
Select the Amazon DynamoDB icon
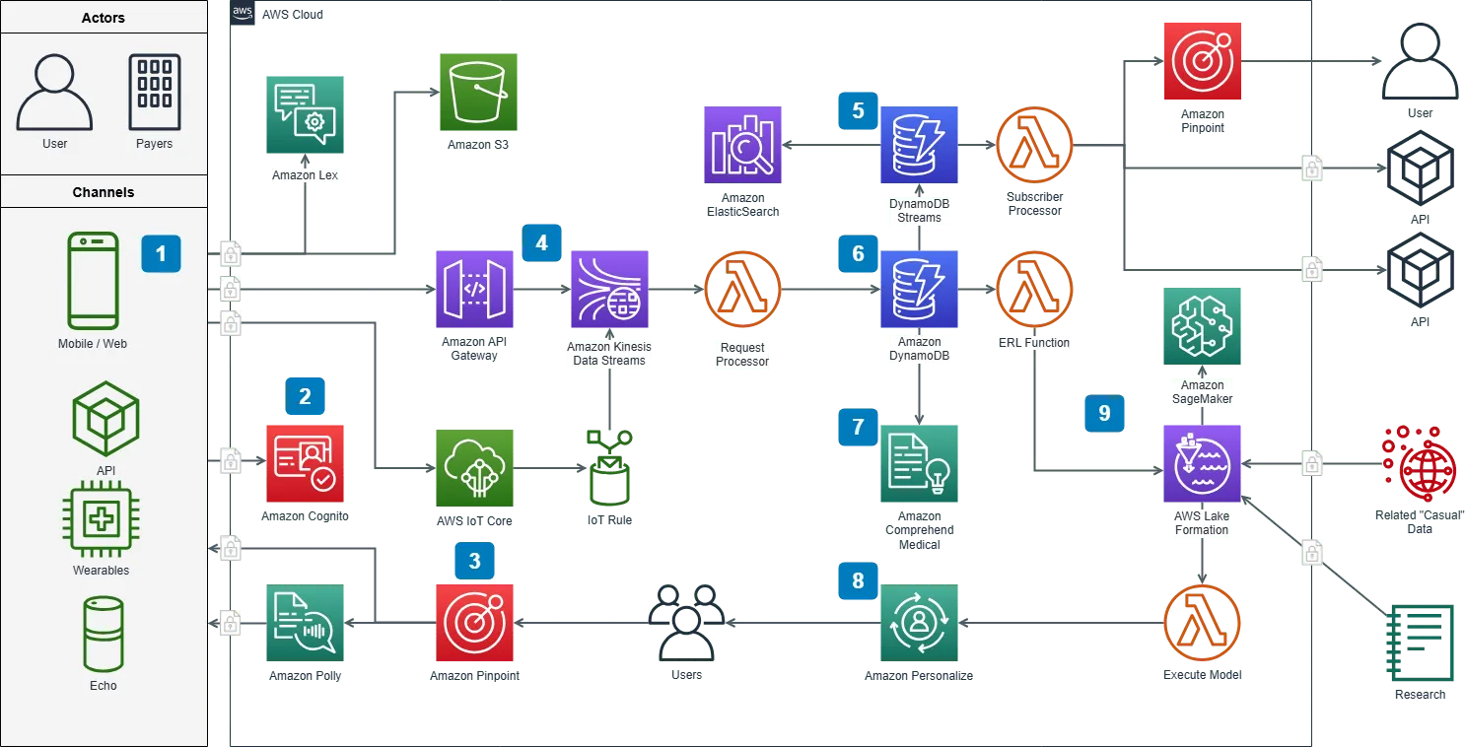tap(919, 290)
